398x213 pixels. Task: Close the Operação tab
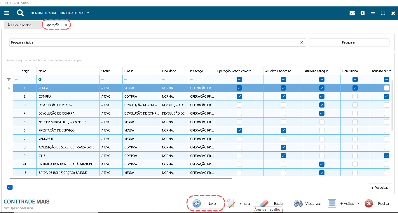[x=66, y=25]
